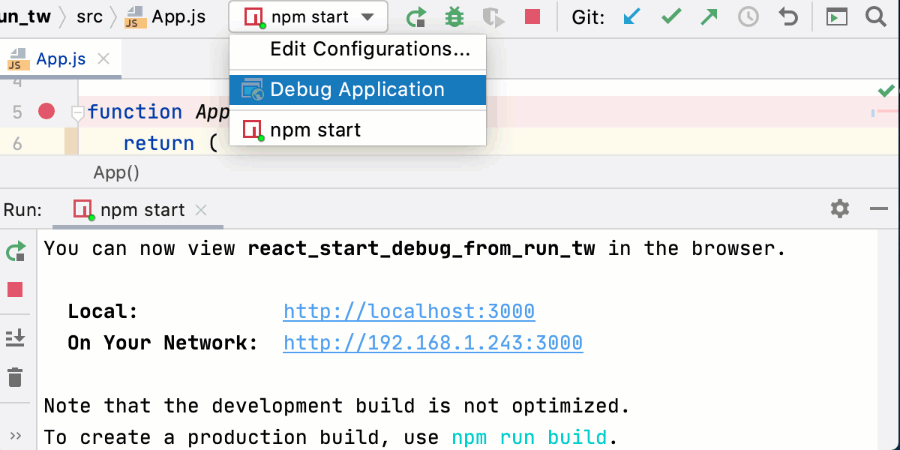Enable scroll to end in the console
900x450 pixels.
tap(16, 337)
